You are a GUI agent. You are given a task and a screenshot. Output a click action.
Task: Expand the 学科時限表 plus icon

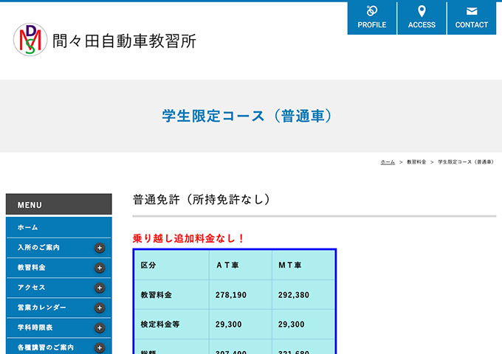click(100, 327)
